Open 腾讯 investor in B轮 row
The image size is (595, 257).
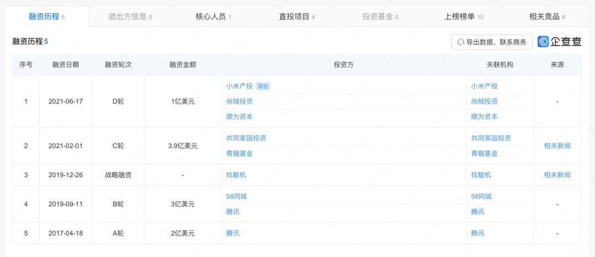[x=232, y=211]
